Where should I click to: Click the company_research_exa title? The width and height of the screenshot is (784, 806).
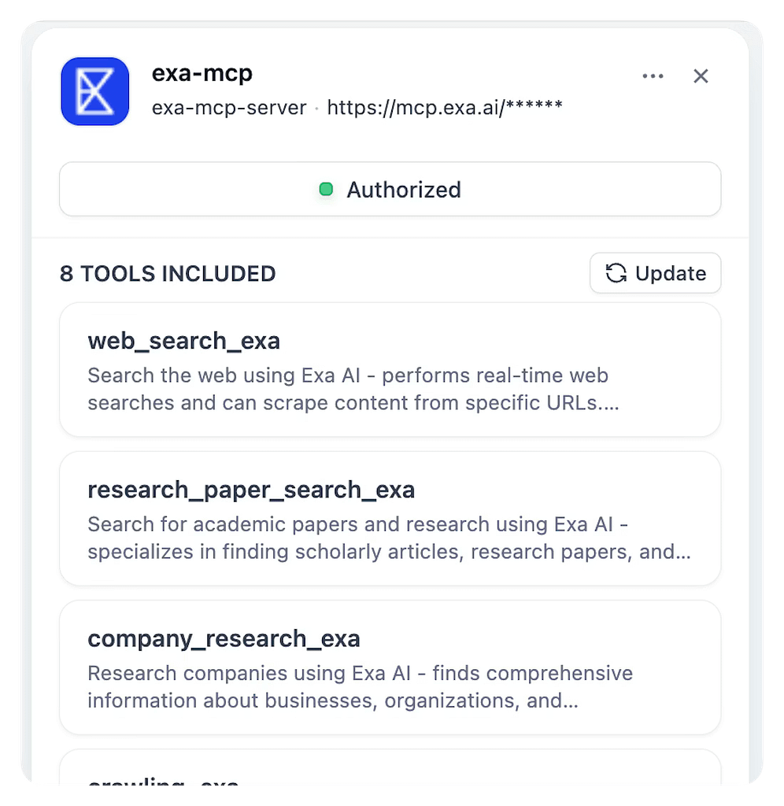point(224,638)
